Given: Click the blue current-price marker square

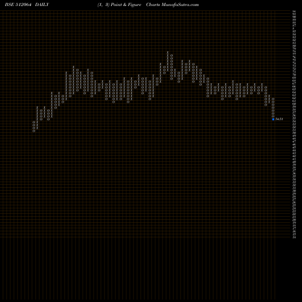Looking at the screenshot, I should [273, 119].
